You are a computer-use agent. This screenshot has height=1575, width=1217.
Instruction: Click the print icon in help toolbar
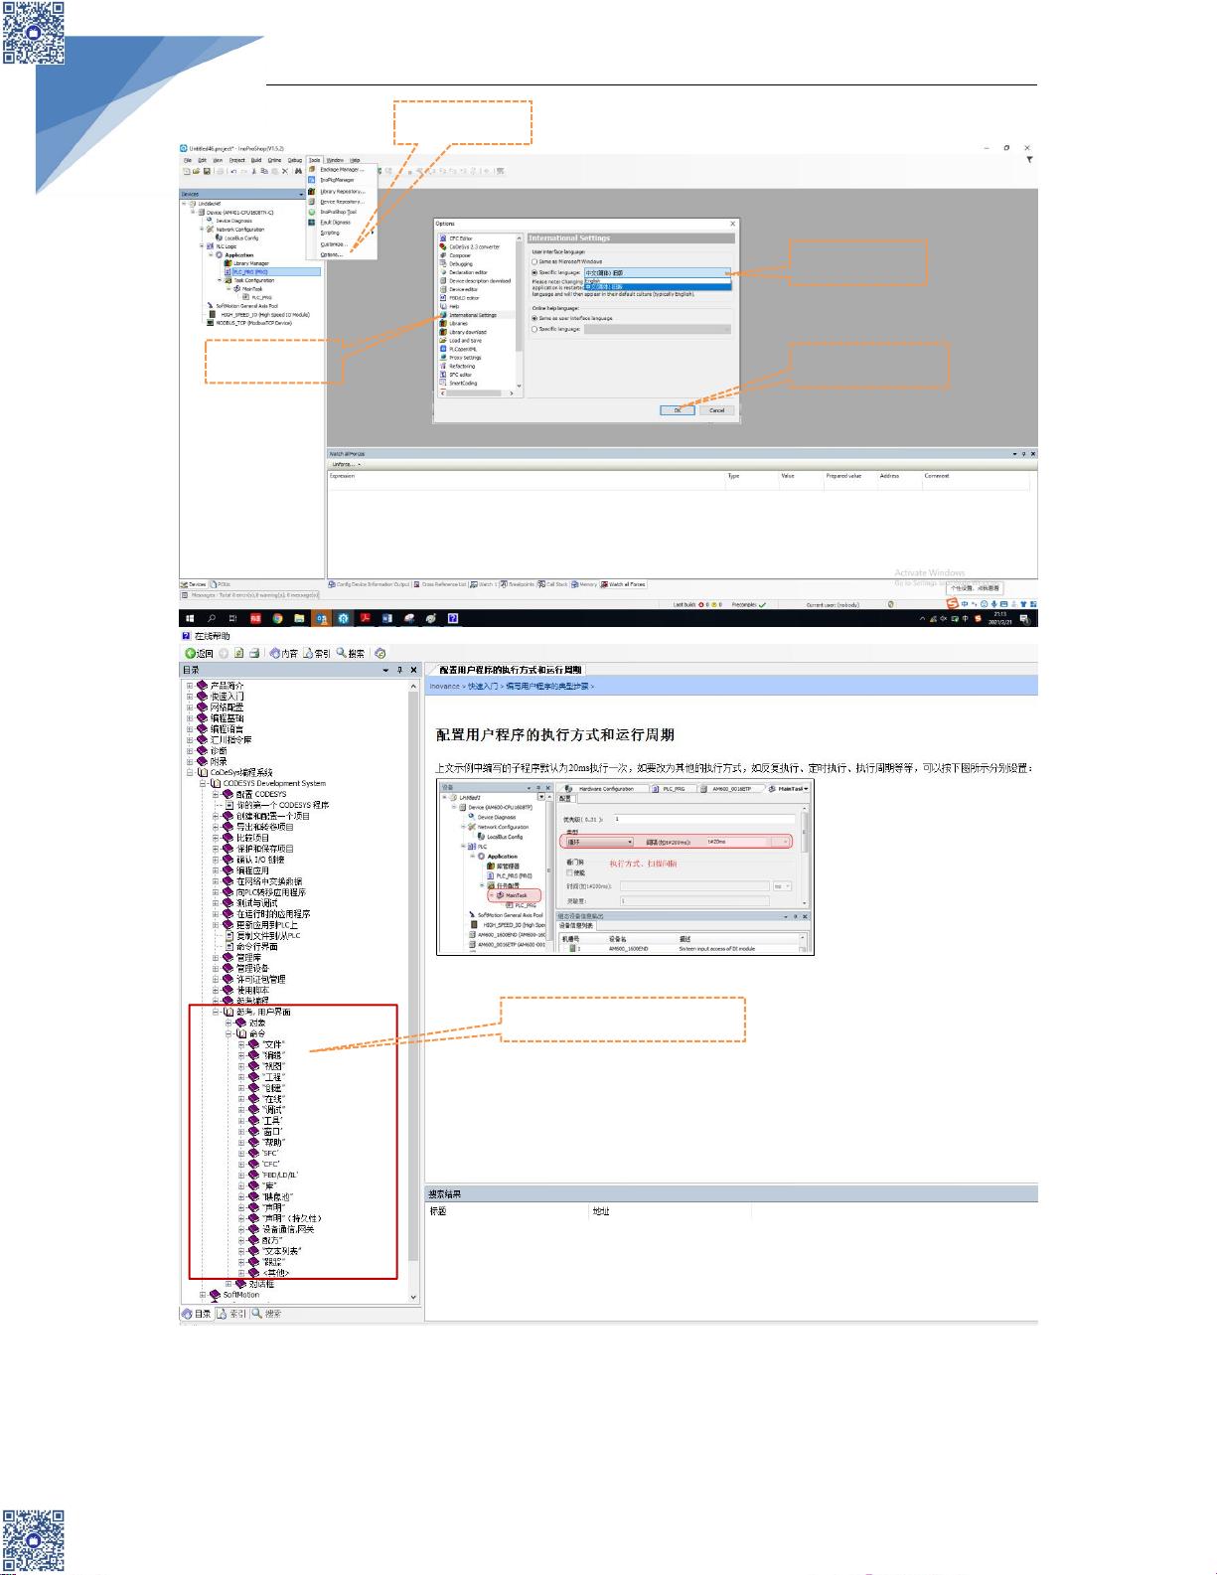254,653
